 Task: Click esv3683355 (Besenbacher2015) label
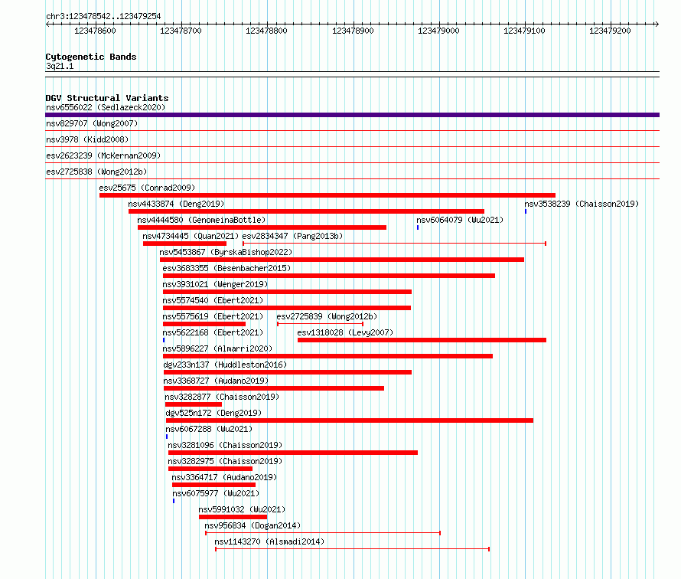click(226, 268)
